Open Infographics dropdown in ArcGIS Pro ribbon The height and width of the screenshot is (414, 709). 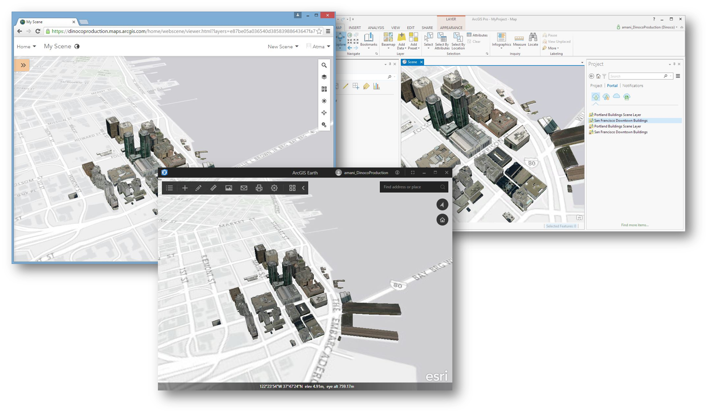pos(501,41)
